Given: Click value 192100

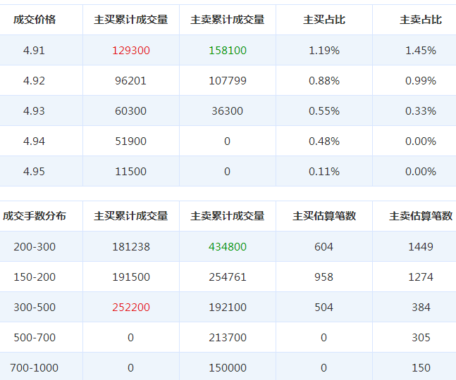Looking at the screenshot, I should 228,307.
